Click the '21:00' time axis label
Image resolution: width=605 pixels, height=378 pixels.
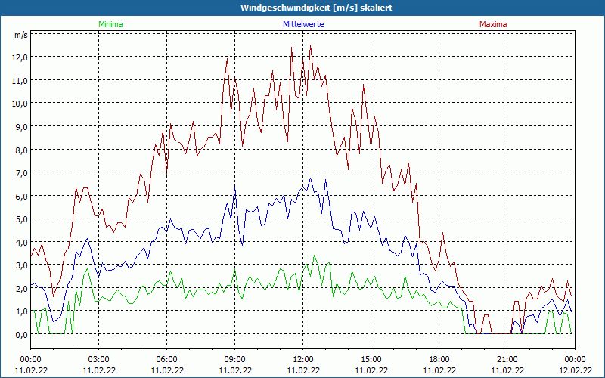507,360
